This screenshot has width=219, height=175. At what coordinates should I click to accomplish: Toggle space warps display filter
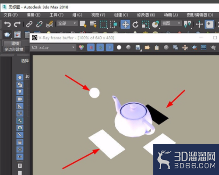click(x=20, y=113)
